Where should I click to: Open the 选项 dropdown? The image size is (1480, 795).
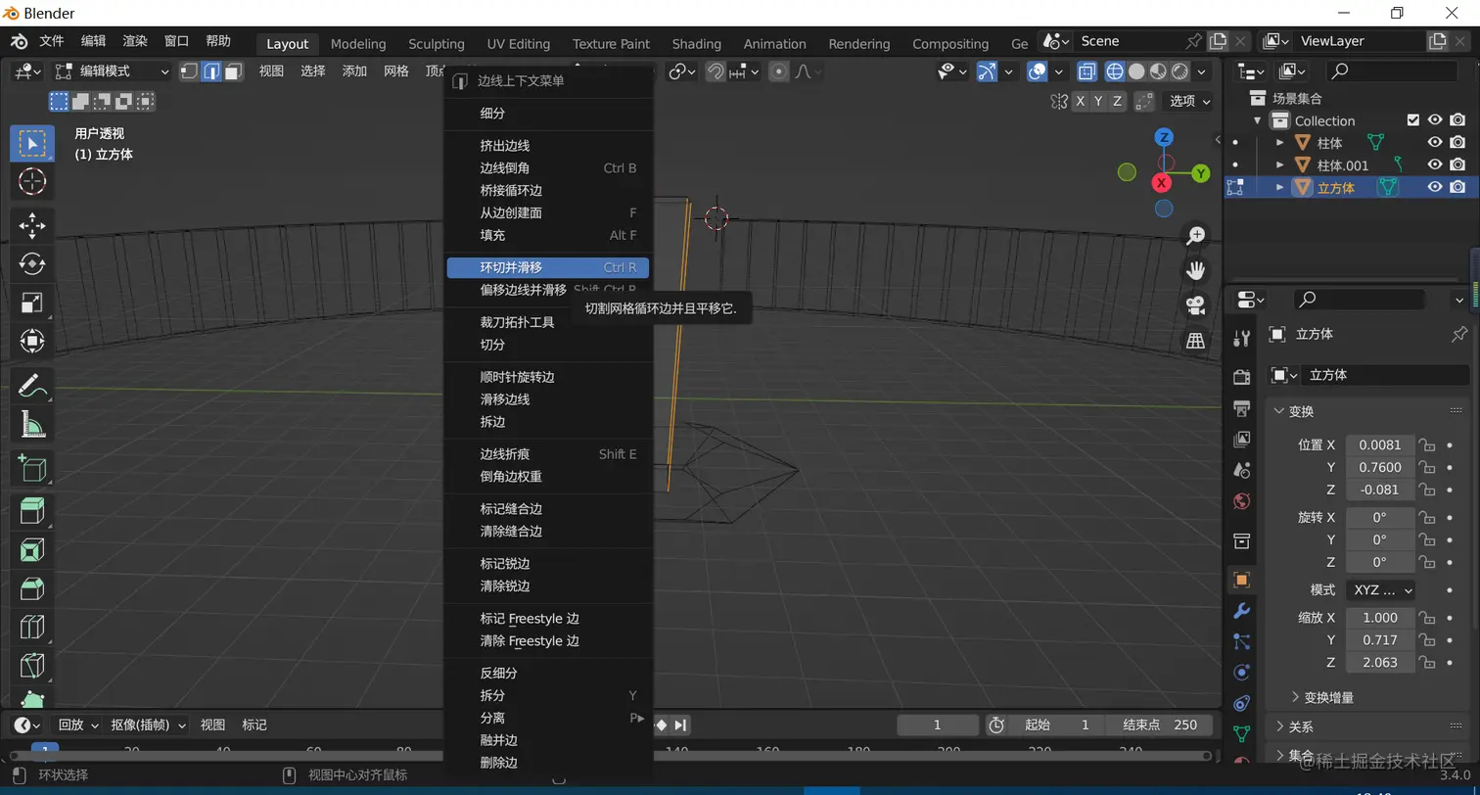[x=1189, y=101]
